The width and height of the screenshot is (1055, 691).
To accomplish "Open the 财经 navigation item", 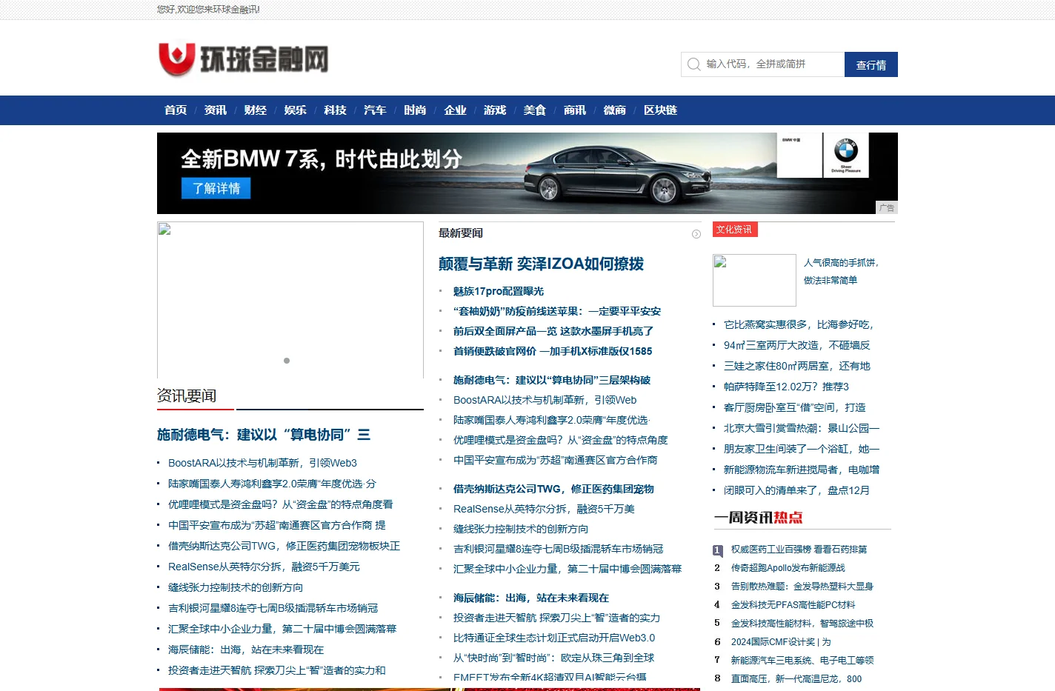I will pyautogui.click(x=256, y=110).
